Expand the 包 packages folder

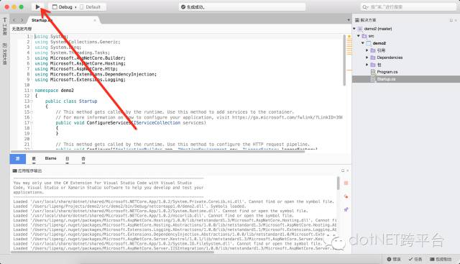pos(367,65)
